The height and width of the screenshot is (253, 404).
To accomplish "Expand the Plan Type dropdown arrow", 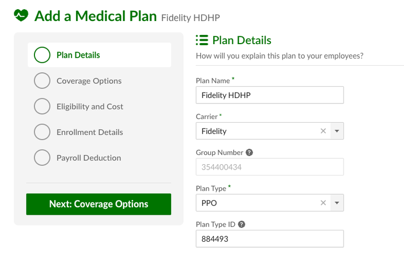I will coord(337,203).
